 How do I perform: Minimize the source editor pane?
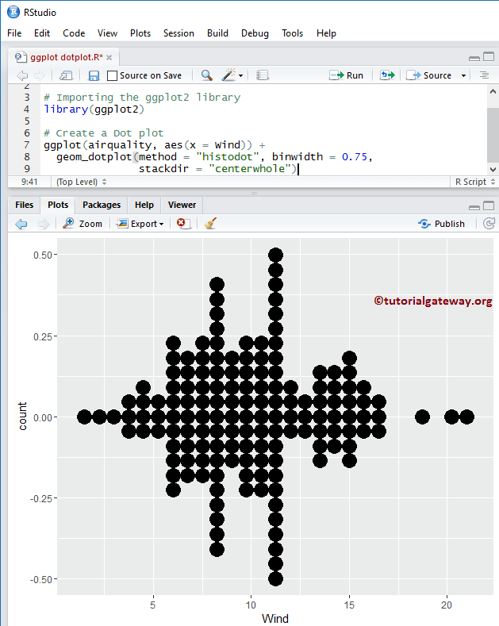474,58
